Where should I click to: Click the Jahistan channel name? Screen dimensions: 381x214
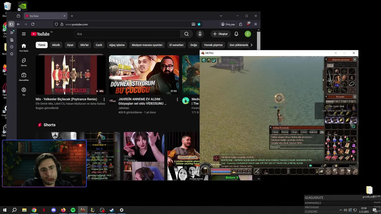(124, 108)
